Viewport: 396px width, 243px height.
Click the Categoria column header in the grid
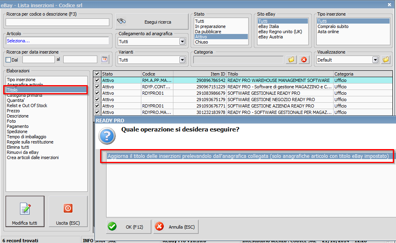[363, 74]
